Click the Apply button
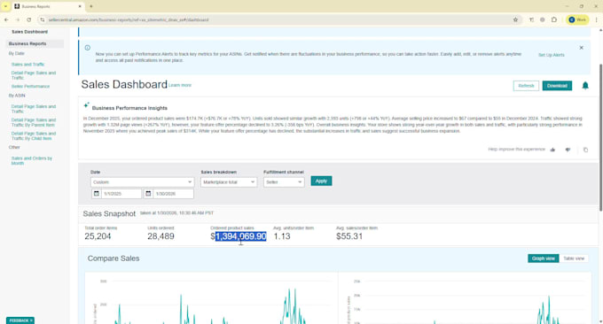 (321, 181)
